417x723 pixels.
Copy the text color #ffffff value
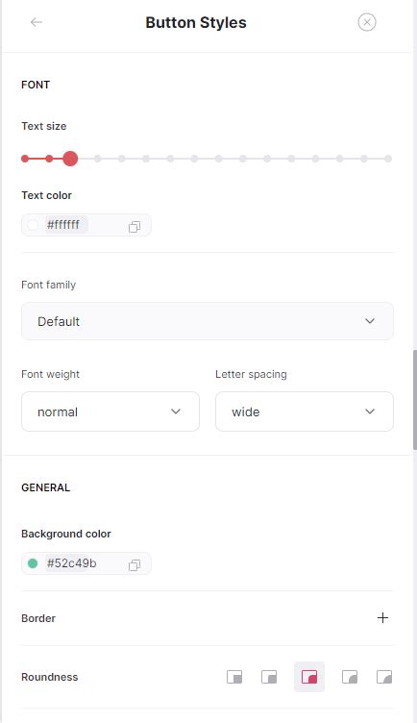(135, 226)
